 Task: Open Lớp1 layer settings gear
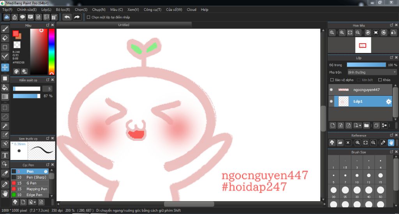point(388,102)
